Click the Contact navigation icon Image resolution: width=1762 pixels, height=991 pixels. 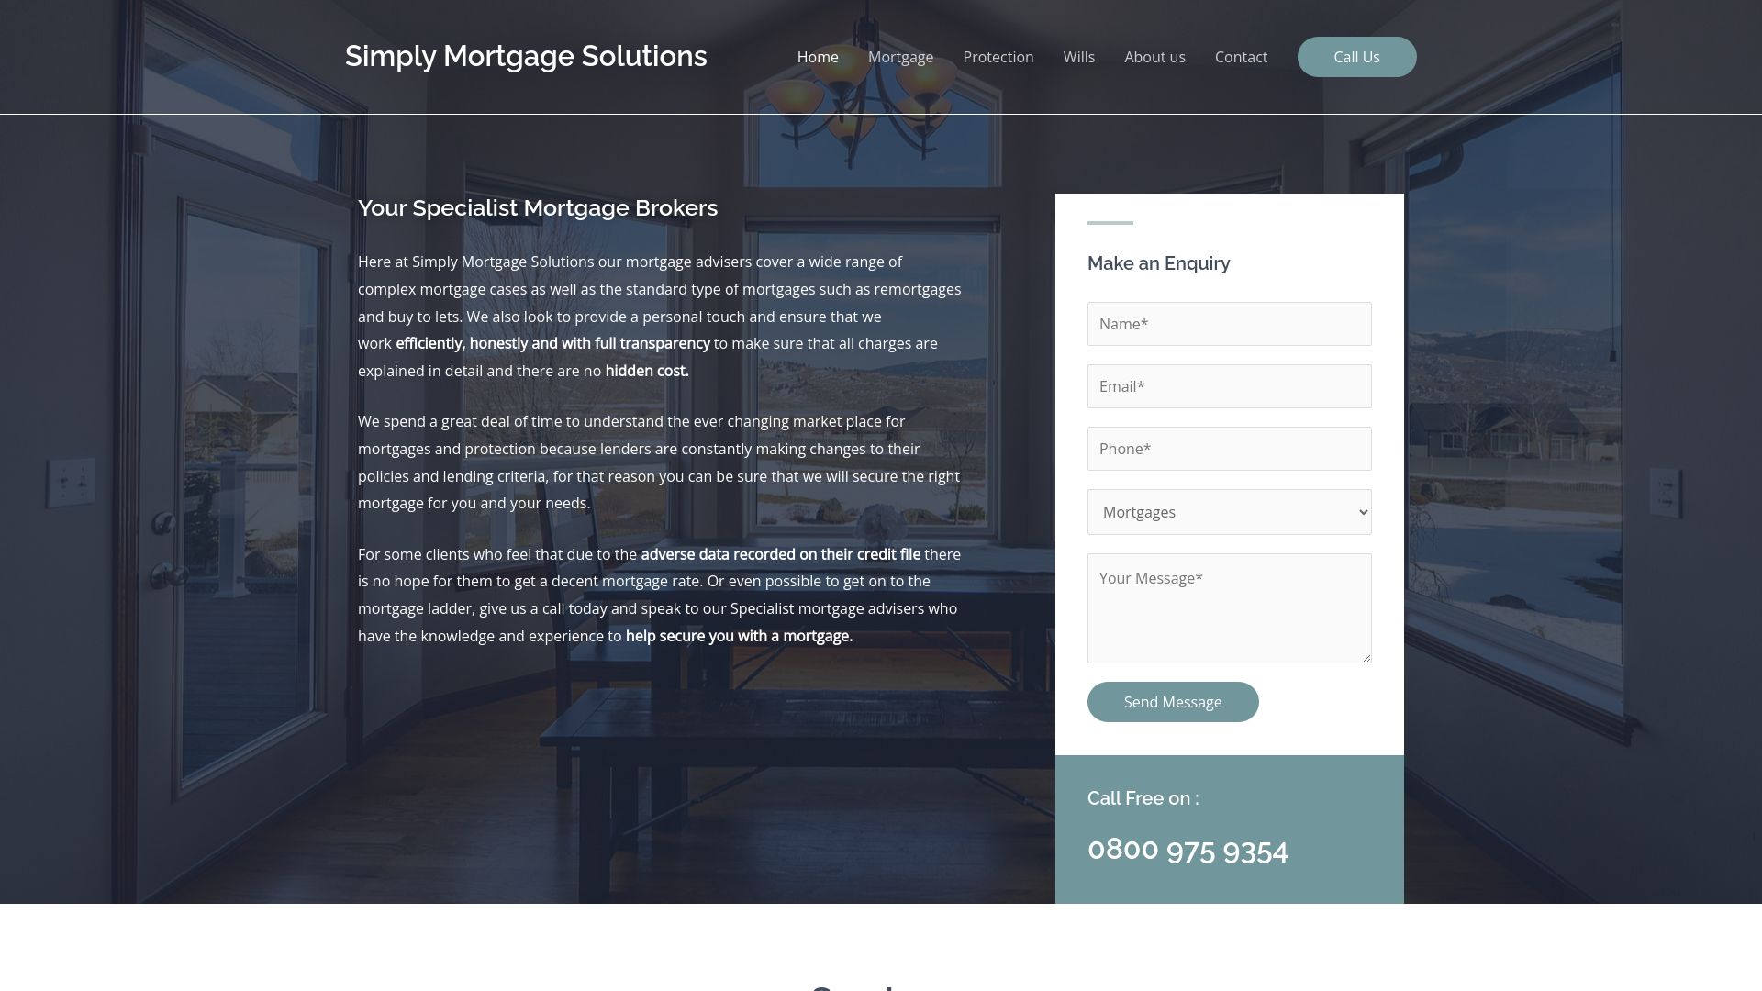point(1242,57)
